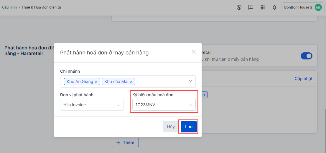Click the Thêm button

[125, 142]
